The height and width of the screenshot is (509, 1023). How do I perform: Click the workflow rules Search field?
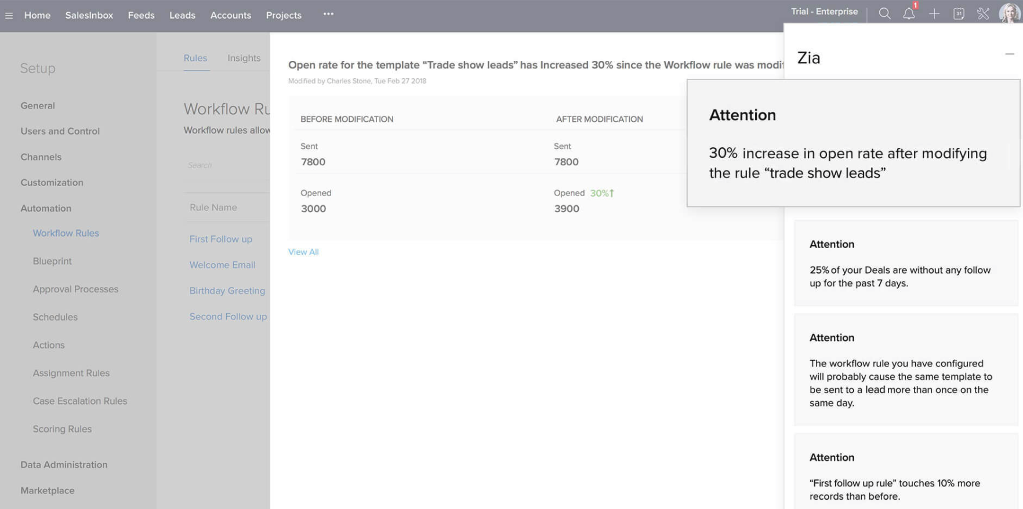(226, 165)
